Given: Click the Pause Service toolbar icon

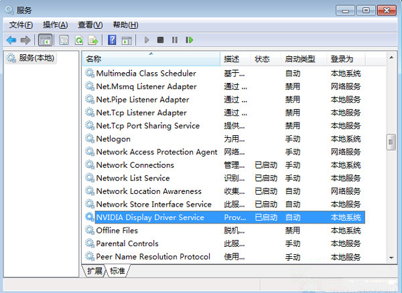Looking at the screenshot, I should point(175,40).
